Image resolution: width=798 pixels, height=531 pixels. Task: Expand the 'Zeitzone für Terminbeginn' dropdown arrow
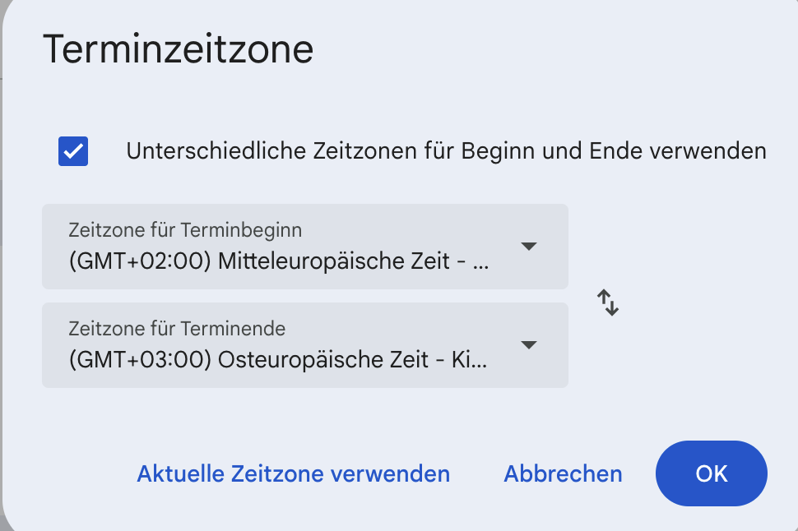pyautogui.click(x=529, y=247)
